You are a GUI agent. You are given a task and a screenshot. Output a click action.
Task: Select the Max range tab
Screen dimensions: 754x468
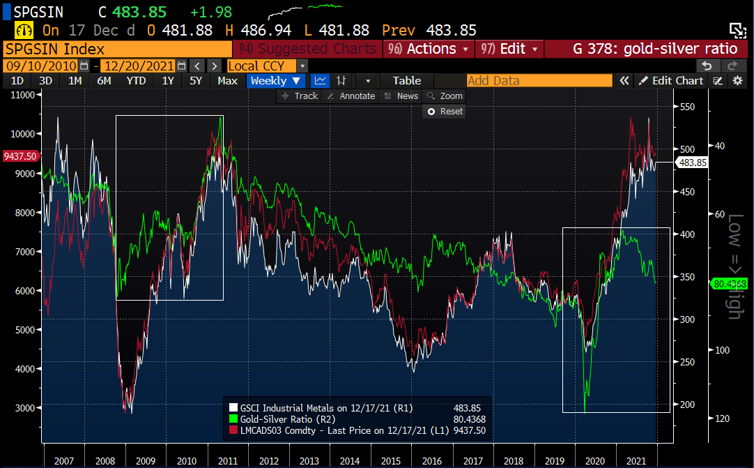(x=227, y=81)
